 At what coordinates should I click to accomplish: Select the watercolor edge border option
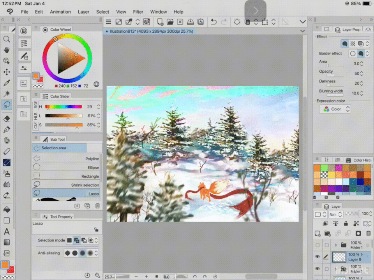tap(361, 54)
